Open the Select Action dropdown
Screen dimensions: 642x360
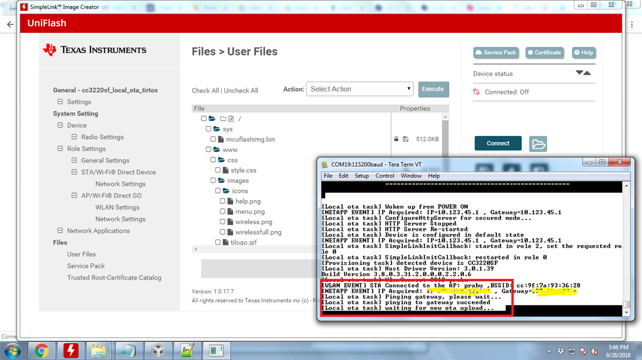pyautogui.click(x=360, y=89)
